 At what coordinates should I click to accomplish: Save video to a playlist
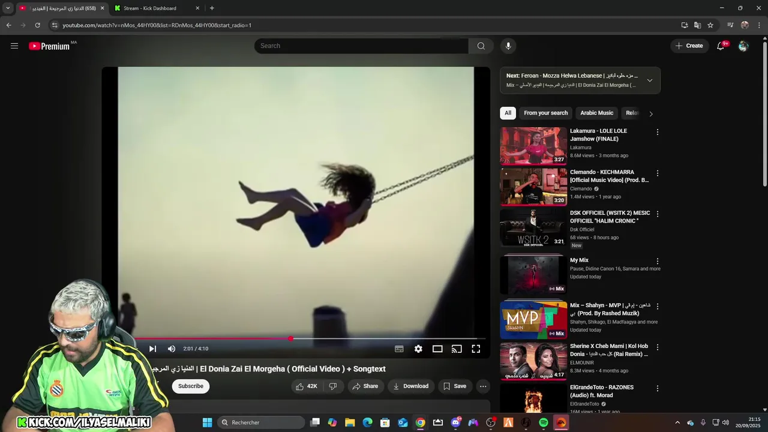tap(454, 386)
